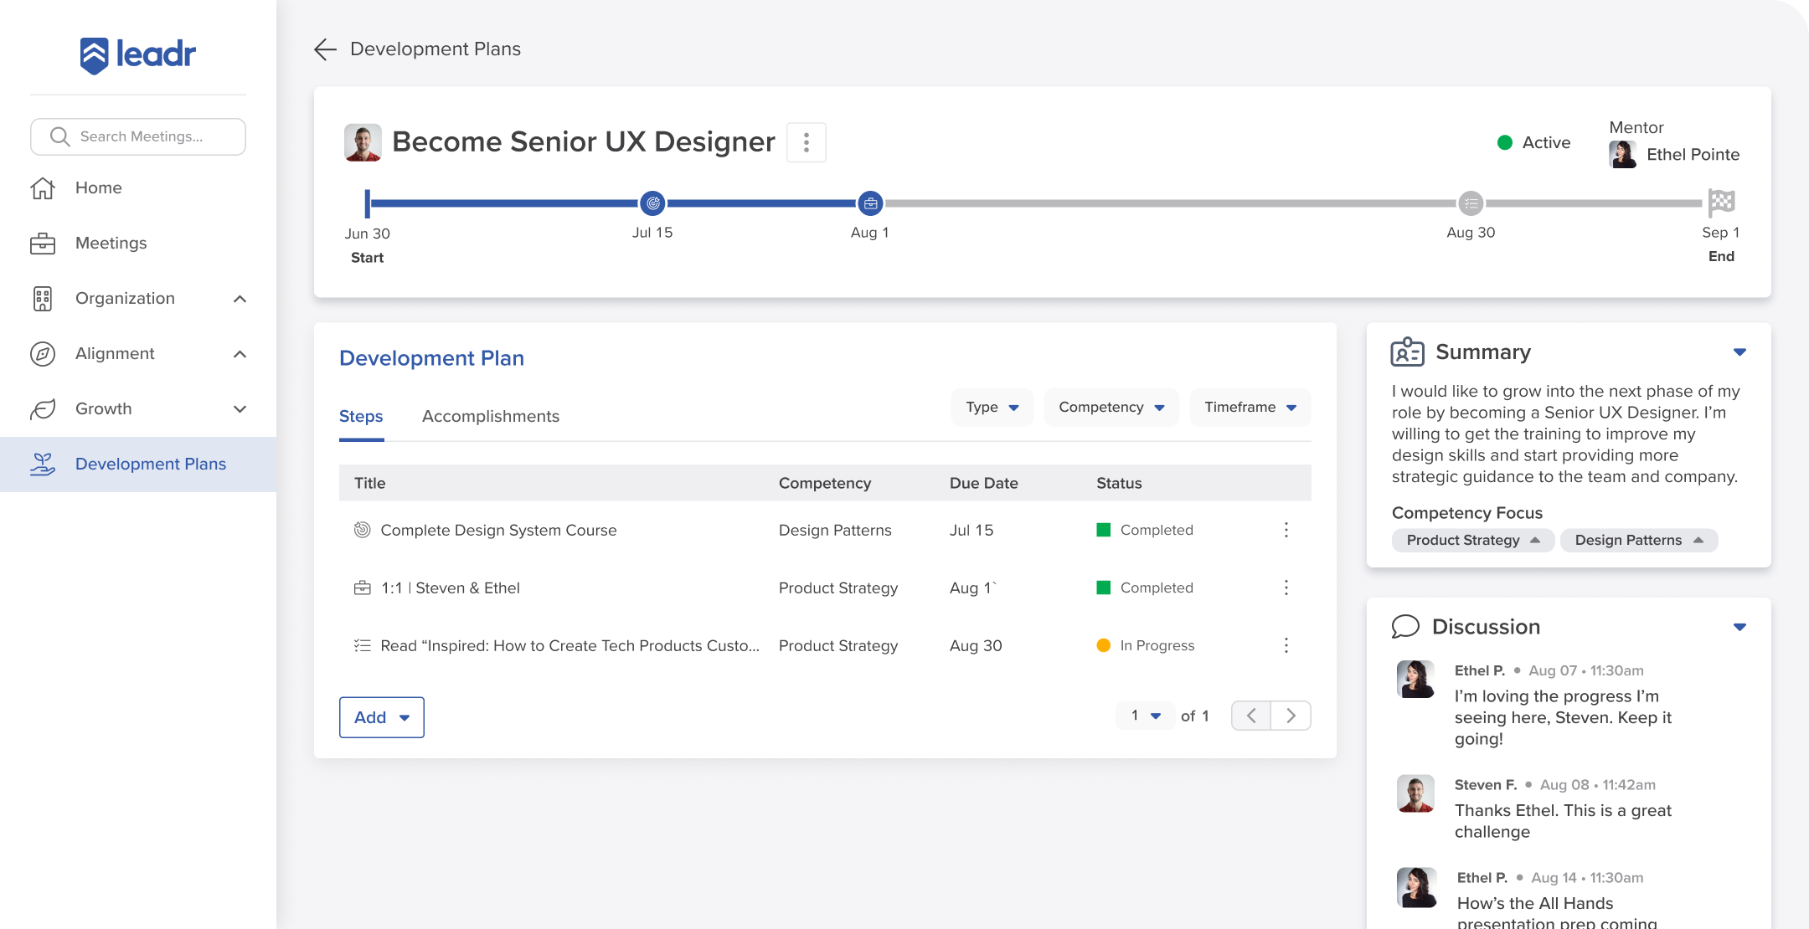Click the end flag icon on timeline

(1721, 202)
